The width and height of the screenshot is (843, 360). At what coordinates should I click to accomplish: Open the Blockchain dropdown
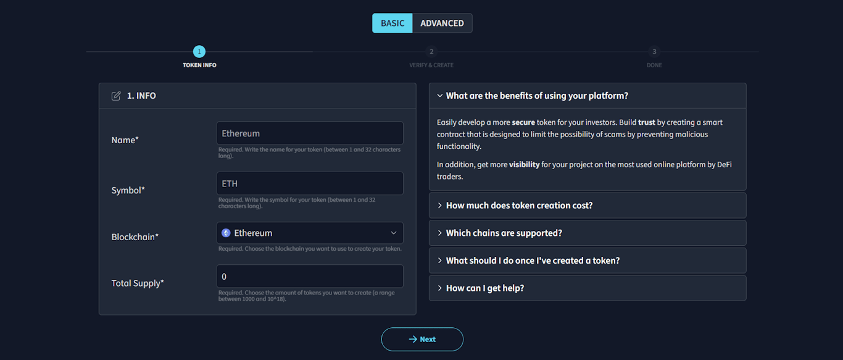(x=310, y=233)
